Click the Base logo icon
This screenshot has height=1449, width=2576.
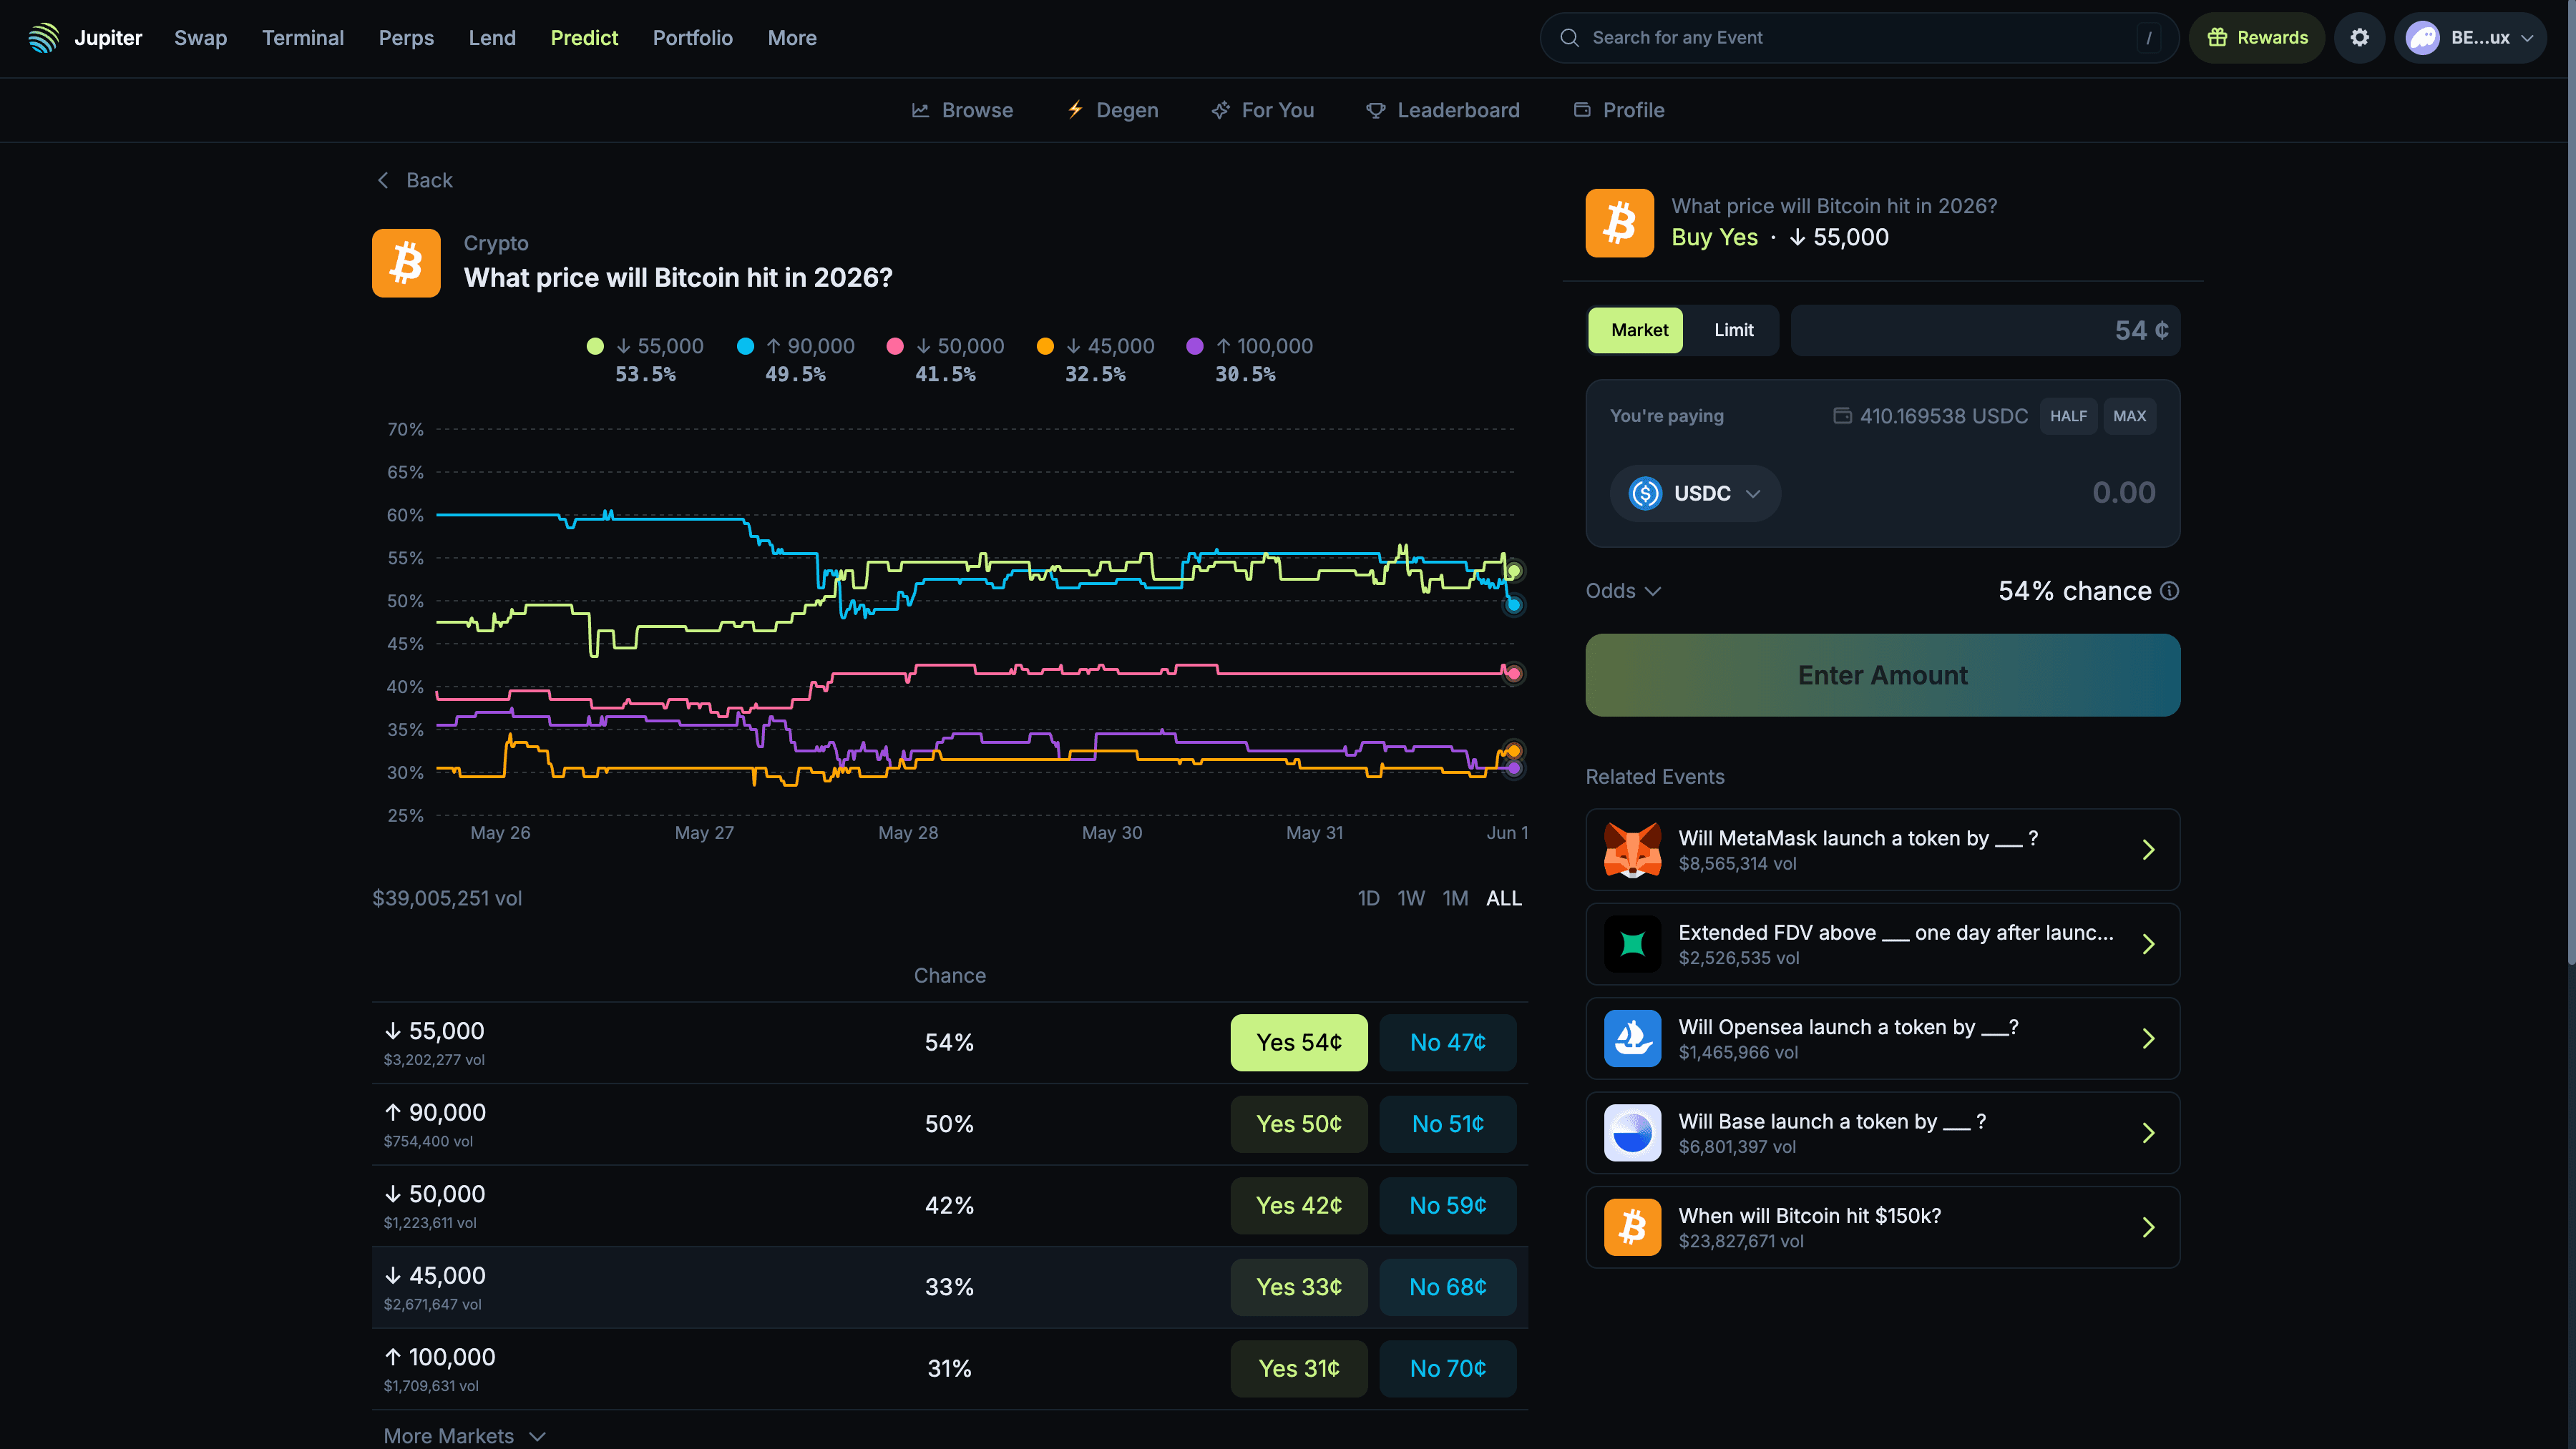(1632, 1132)
